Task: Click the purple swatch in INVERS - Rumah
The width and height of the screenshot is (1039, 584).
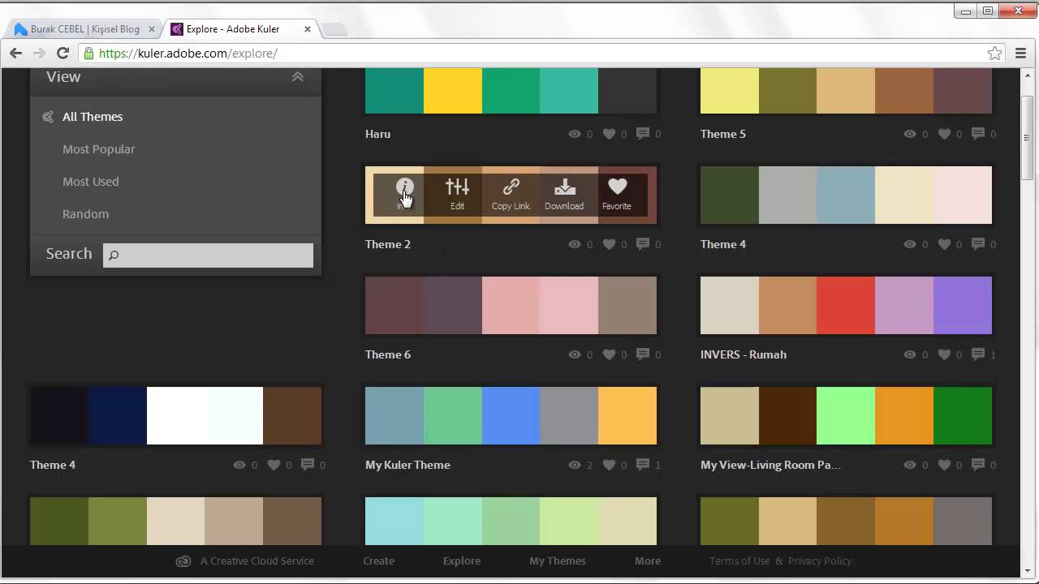Action: coord(963,306)
